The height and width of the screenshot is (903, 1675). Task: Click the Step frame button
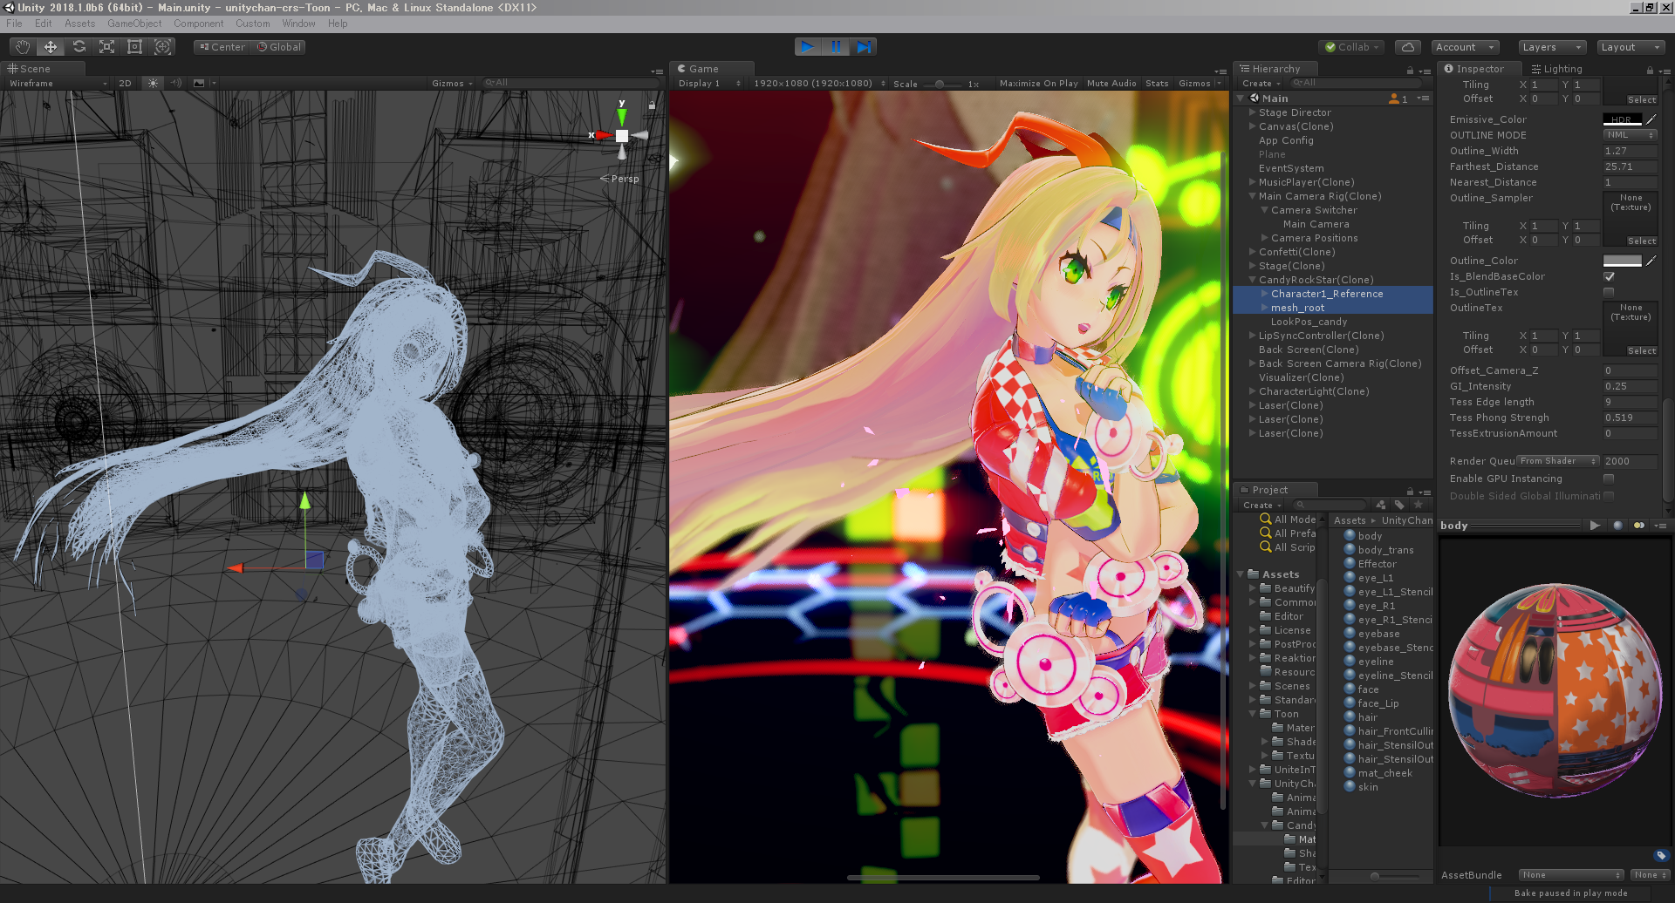click(x=864, y=47)
